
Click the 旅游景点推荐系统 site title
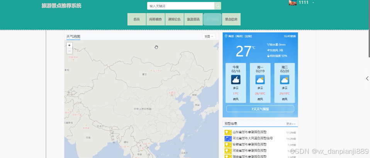pos(61,6)
